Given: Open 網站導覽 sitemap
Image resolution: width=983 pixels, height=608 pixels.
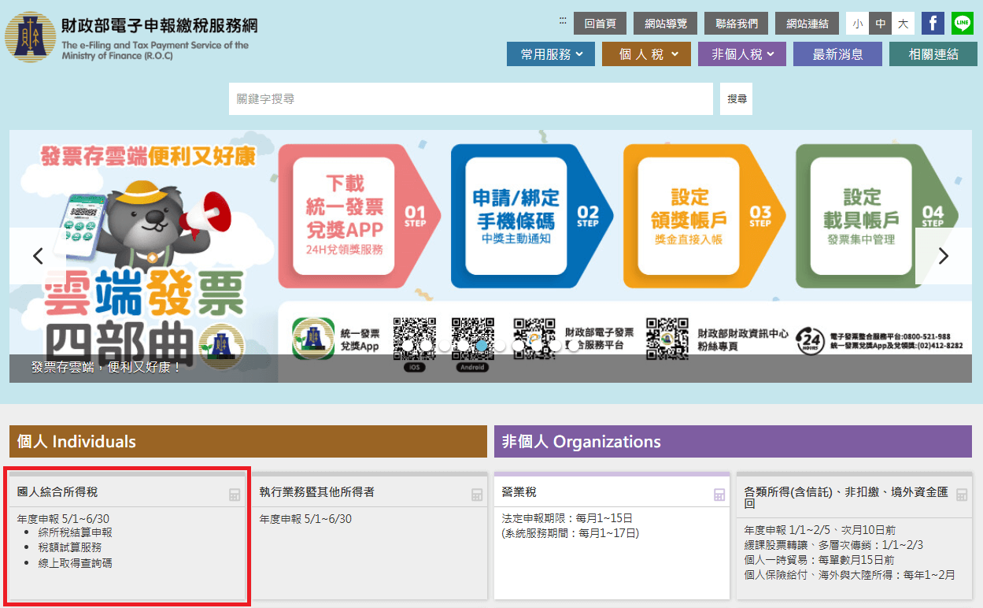Looking at the screenshot, I should click(x=666, y=24).
